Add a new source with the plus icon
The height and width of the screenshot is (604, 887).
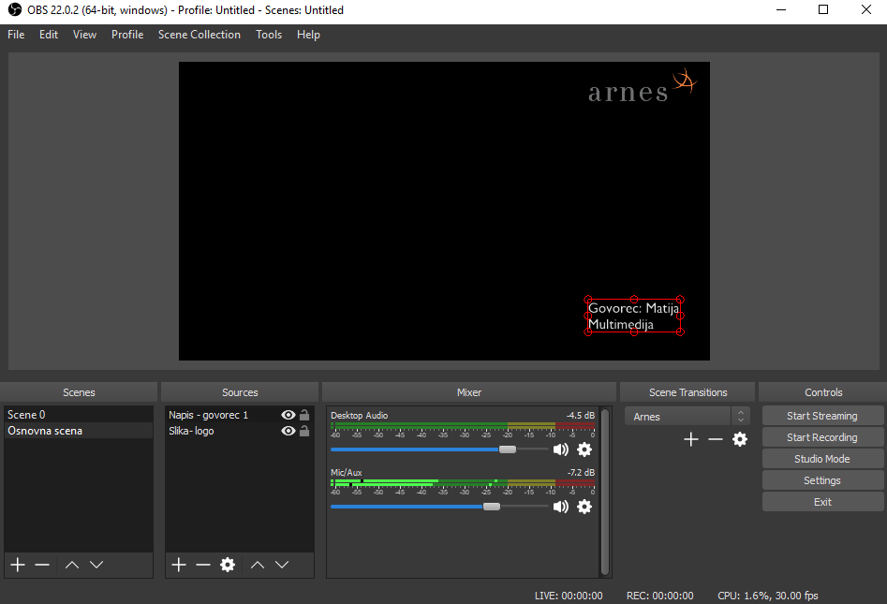click(179, 565)
